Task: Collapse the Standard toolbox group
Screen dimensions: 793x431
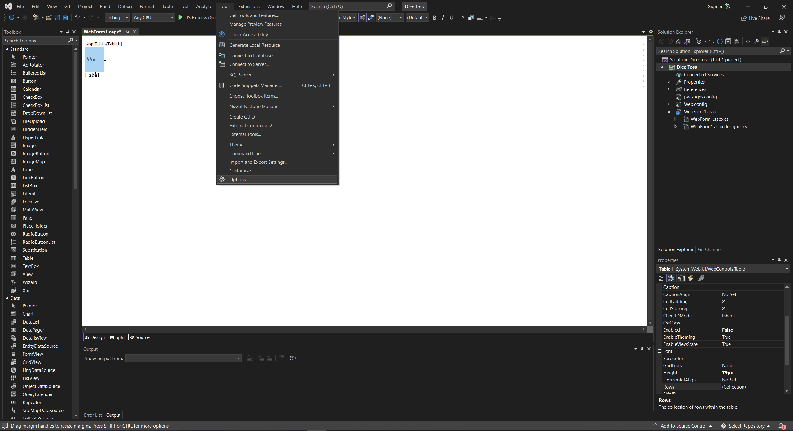Action: coord(7,49)
